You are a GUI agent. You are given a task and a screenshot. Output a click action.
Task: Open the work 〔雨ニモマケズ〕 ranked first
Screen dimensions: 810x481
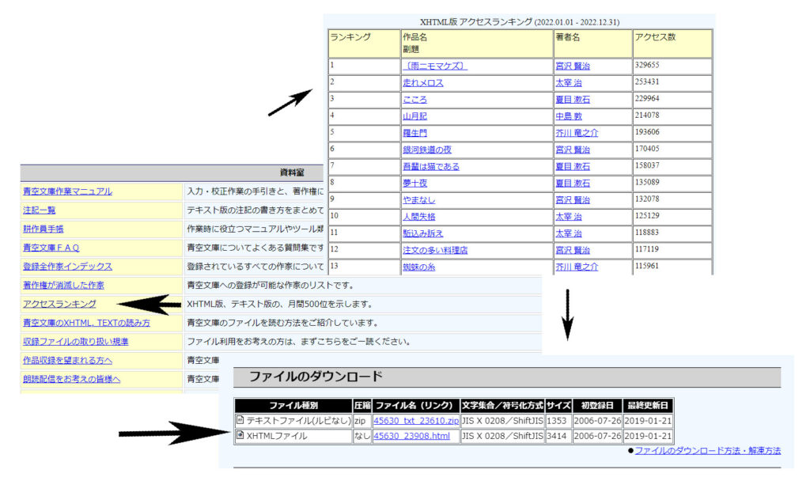(x=435, y=66)
